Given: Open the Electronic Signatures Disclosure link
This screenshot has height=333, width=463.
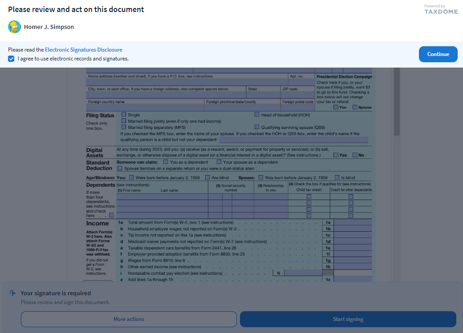Looking at the screenshot, I should 83,50.
